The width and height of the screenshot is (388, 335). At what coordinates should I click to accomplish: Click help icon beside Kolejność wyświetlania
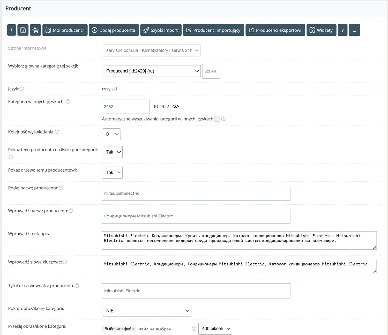57,132
